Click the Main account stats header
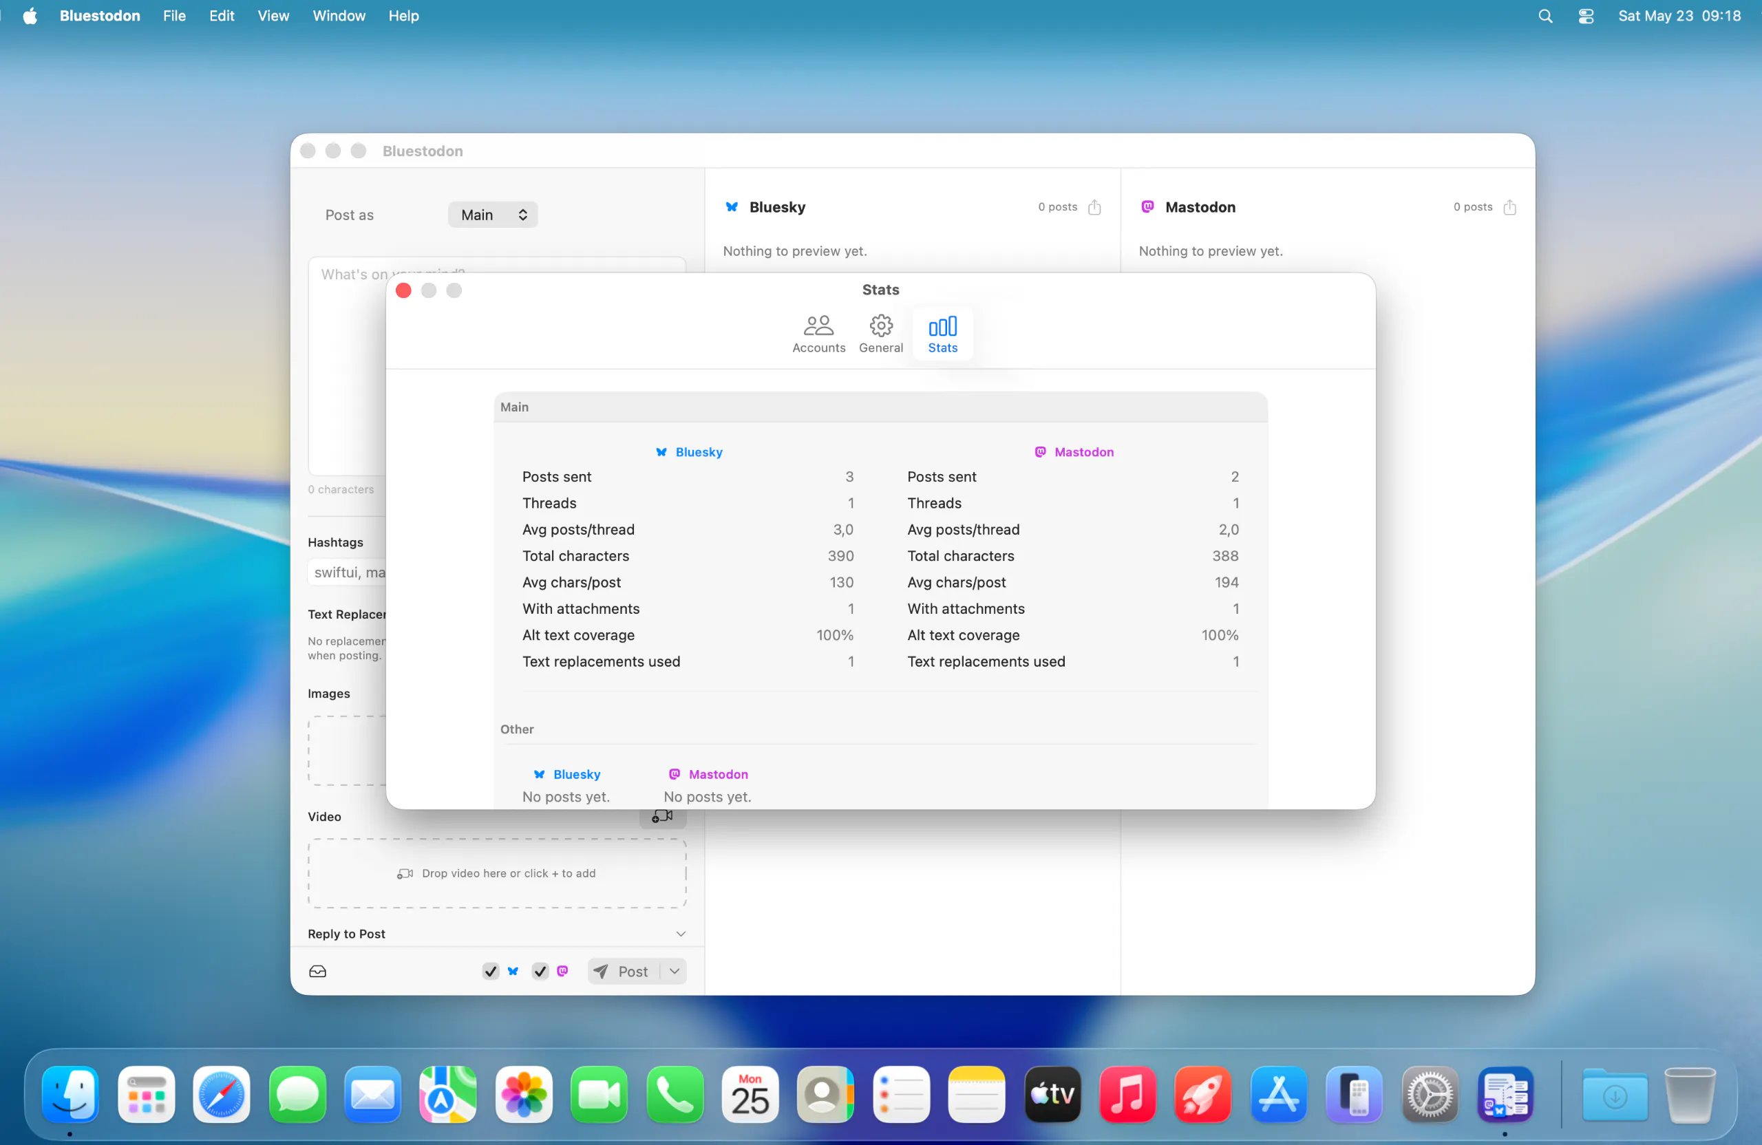 pyautogui.click(x=515, y=407)
